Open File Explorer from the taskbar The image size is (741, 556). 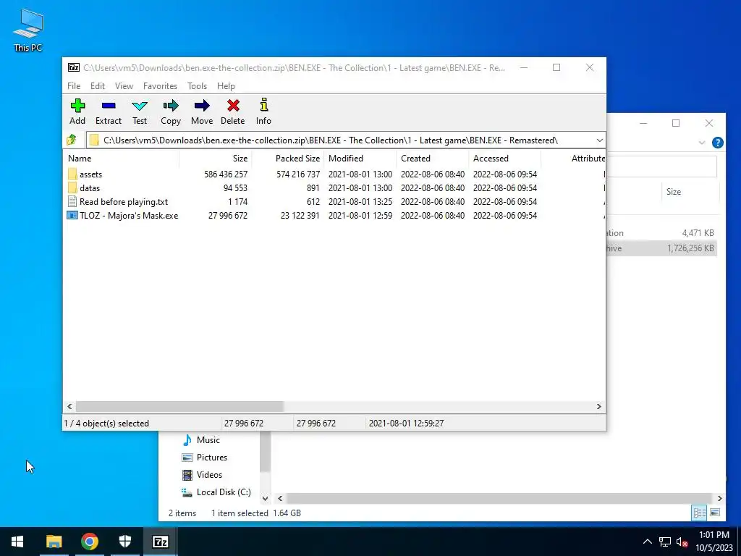click(54, 542)
